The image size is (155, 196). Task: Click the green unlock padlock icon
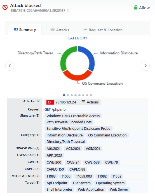[136, 7]
